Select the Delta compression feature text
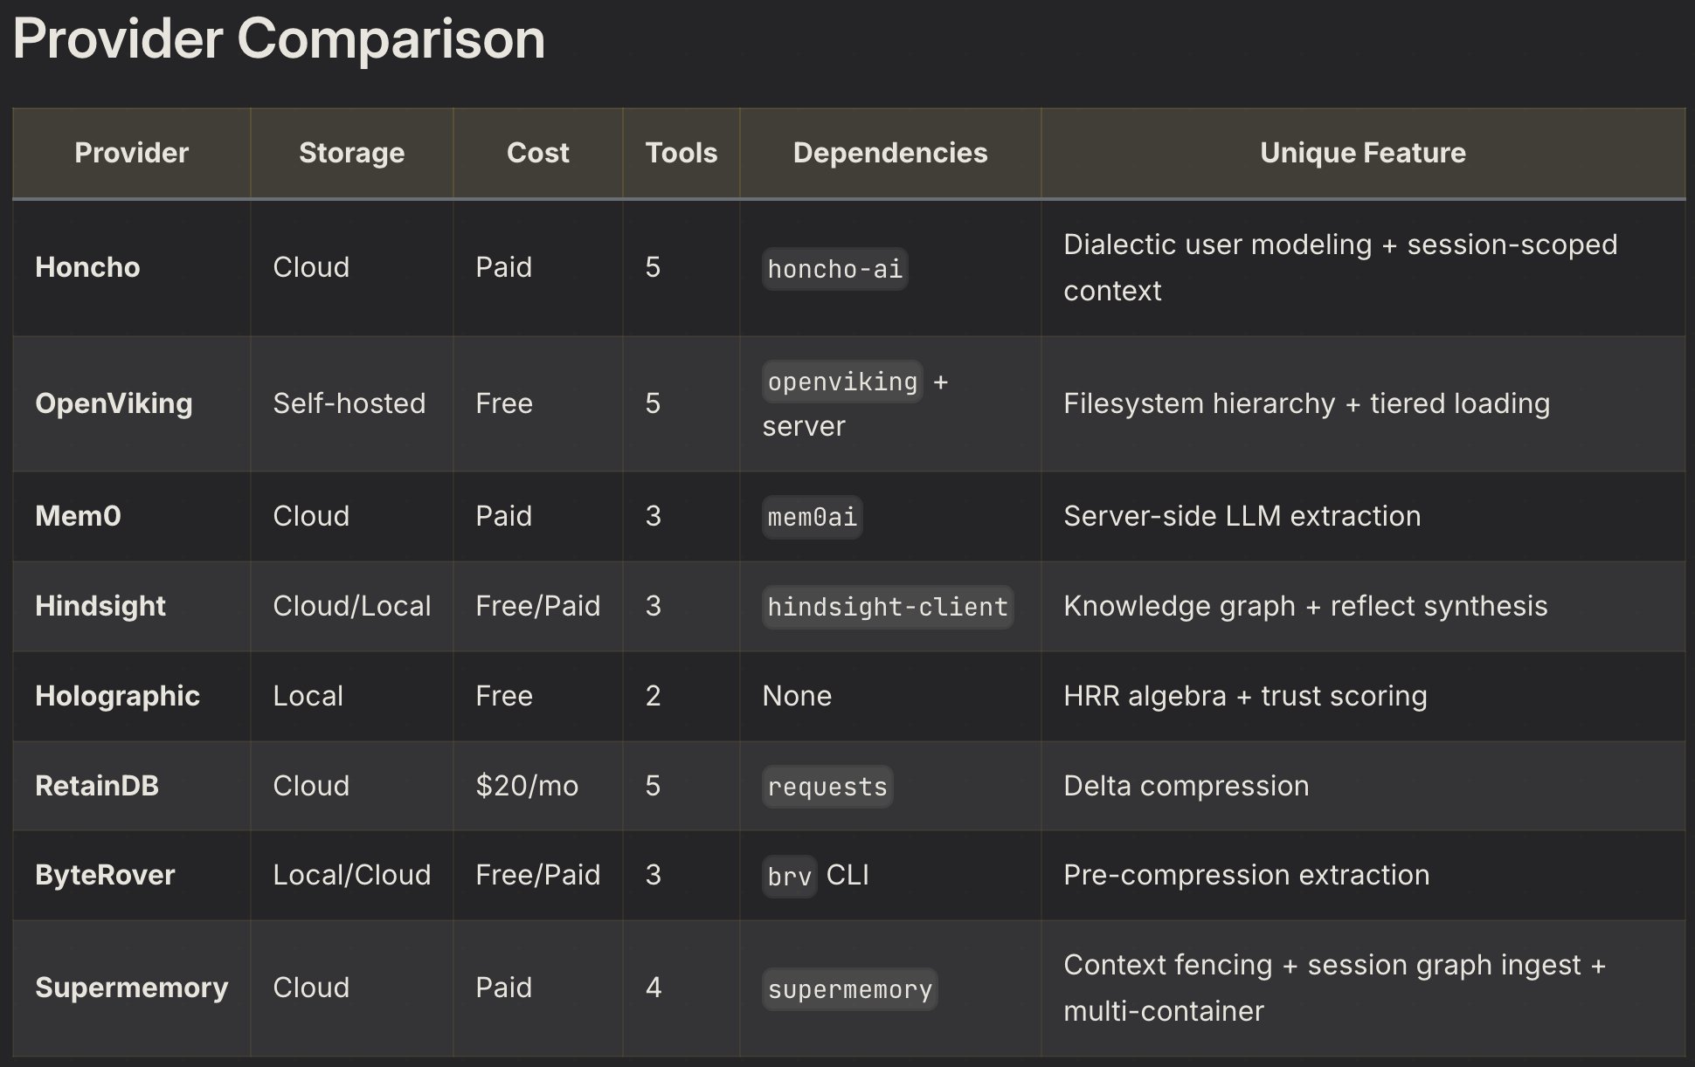 pyautogui.click(x=1186, y=786)
